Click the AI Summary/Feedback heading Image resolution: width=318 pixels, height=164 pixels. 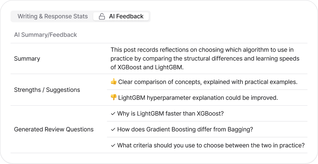click(x=45, y=35)
